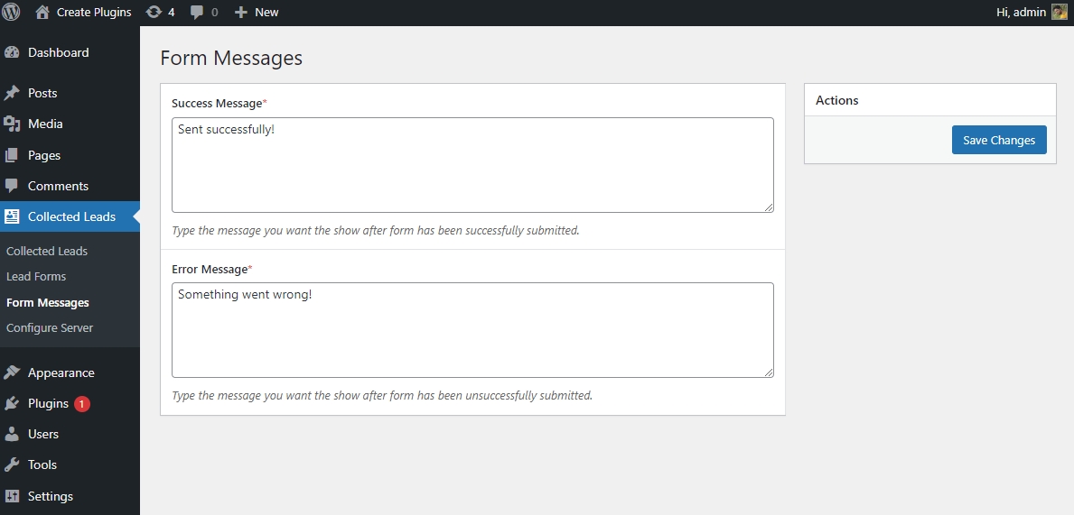The height and width of the screenshot is (515, 1074).
Task: Click the Dashboard gauge icon
Action: [x=12, y=52]
